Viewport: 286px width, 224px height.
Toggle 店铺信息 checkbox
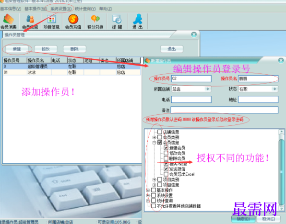tap(160, 132)
